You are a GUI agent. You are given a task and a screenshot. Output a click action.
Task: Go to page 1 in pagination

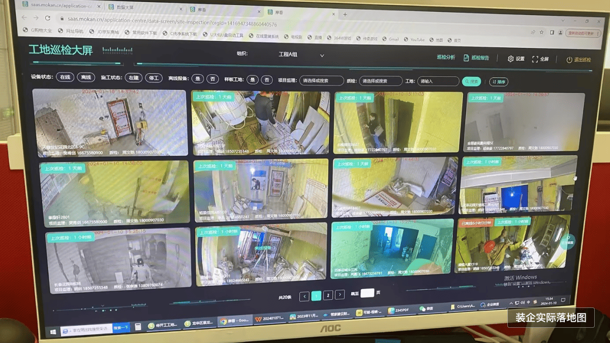316,296
